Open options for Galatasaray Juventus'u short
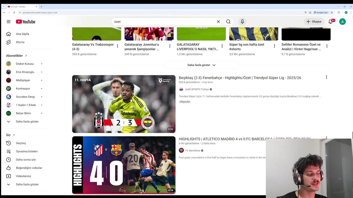This screenshot has width=353, height=198. 170,46
